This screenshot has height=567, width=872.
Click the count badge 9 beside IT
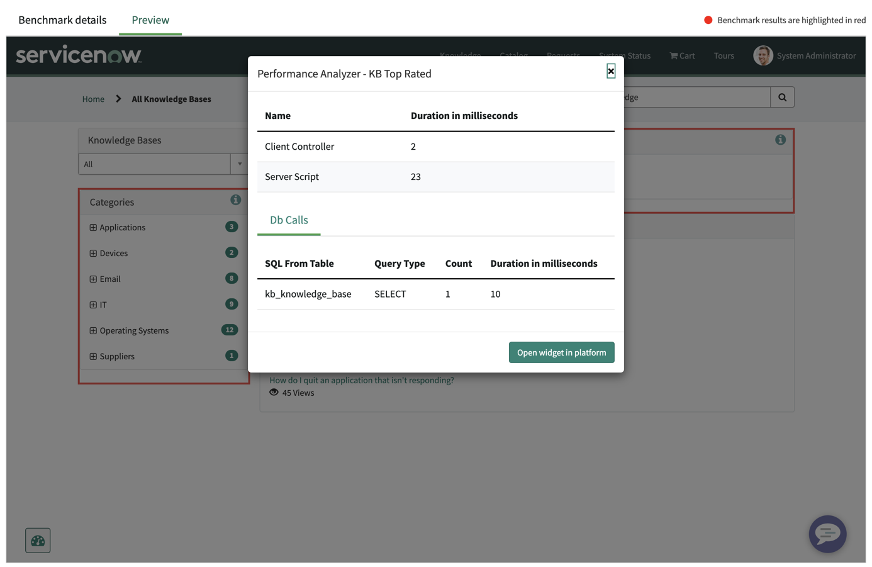click(x=232, y=304)
